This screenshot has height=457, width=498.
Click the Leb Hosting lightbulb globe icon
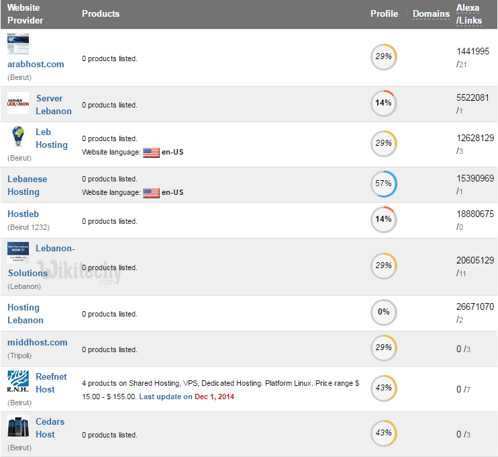point(18,136)
